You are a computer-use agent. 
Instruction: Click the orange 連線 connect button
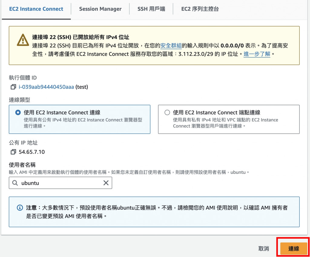(294, 249)
